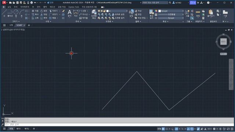This screenshot has height=132, width=235.
Task: Toggle 2D object snap in status bar
Action: pos(192,129)
